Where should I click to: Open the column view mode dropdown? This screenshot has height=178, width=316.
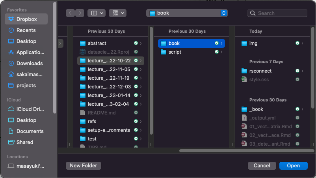coord(97,13)
